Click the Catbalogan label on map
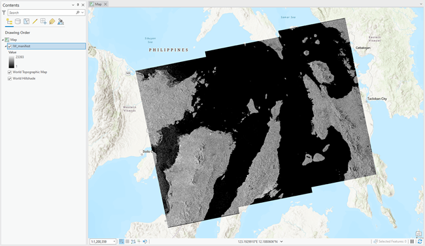Screen dimensions: 425x246 coord(363,48)
